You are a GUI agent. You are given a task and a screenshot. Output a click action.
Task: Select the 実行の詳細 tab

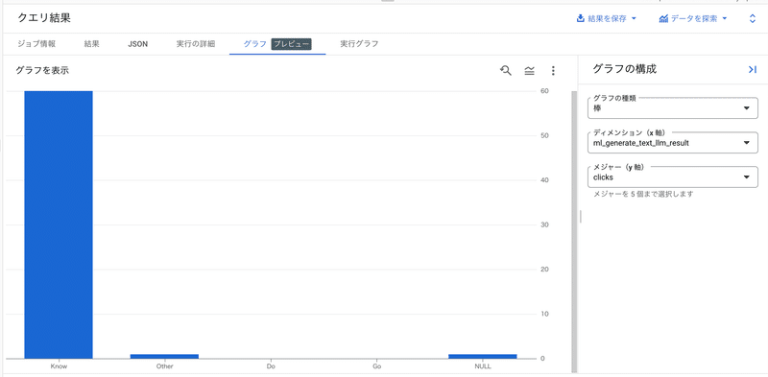(196, 43)
